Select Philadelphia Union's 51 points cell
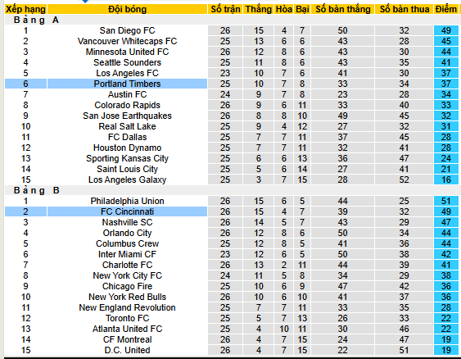The image size is (461, 359). click(446, 201)
